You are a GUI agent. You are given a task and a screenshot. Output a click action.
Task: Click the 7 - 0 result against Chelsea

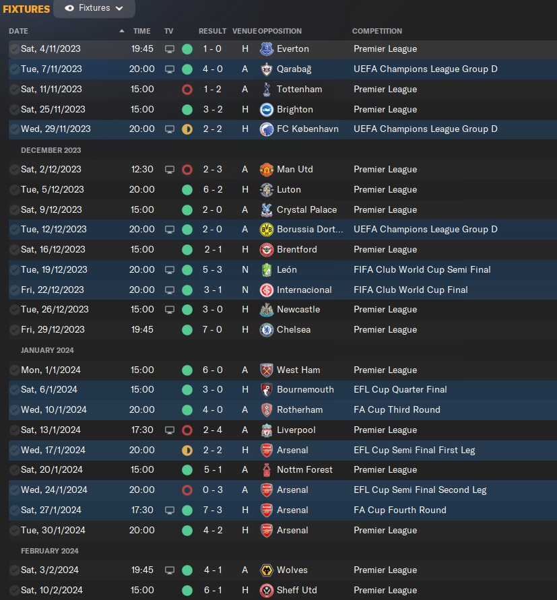pyautogui.click(x=213, y=330)
